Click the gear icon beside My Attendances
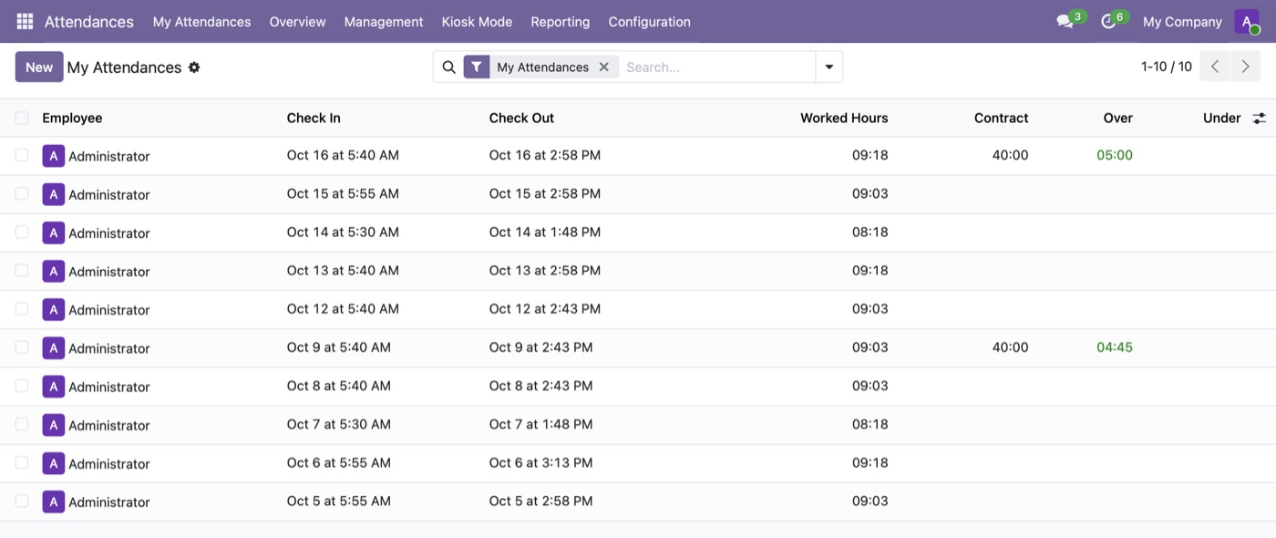 (x=194, y=67)
